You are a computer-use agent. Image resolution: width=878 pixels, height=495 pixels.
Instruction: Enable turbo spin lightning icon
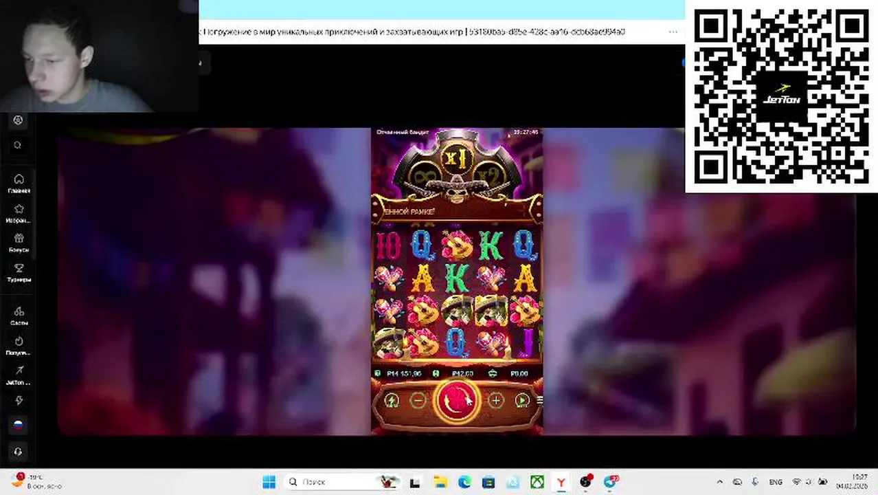[392, 400]
